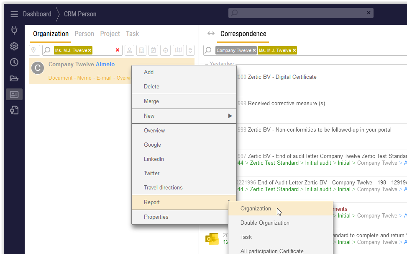Screen dimensions: 407x254
Task: Open settings via the sidebar gear icon
Action: click(x=14, y=46)
